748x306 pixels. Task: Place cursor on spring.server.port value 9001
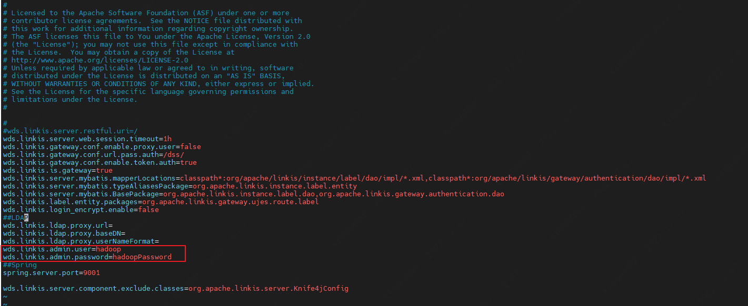(91, 272)
